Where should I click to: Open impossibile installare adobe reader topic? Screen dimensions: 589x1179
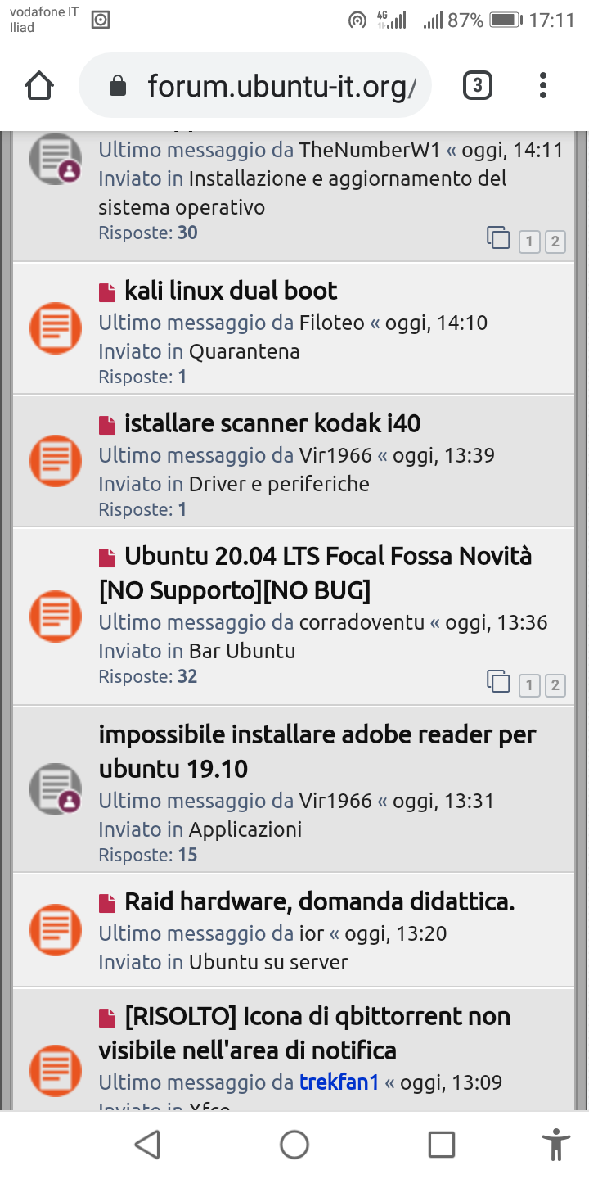pyautogui.click(x=317, y=752)
